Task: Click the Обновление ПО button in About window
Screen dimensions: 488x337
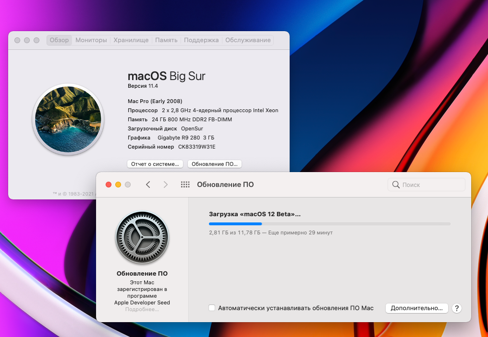Action: click(214, 164)
